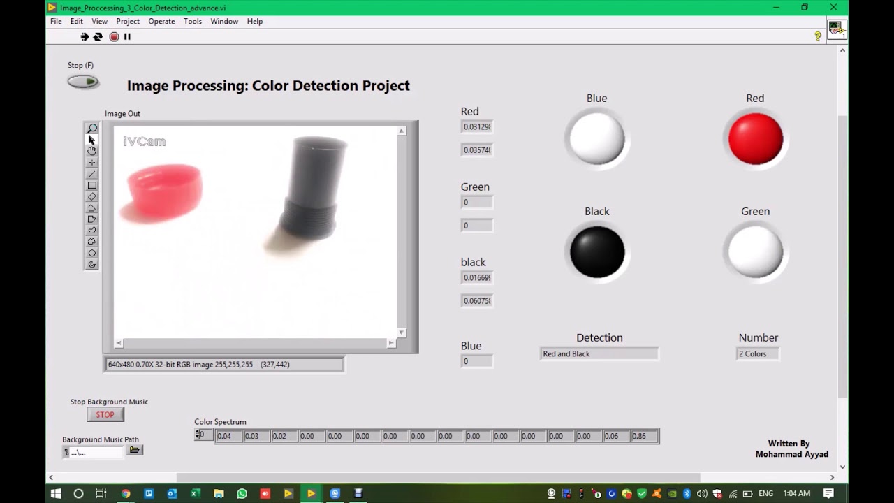Click the Green indicator LED
This screenshot has width=894, height=503.
coord(756,251)
